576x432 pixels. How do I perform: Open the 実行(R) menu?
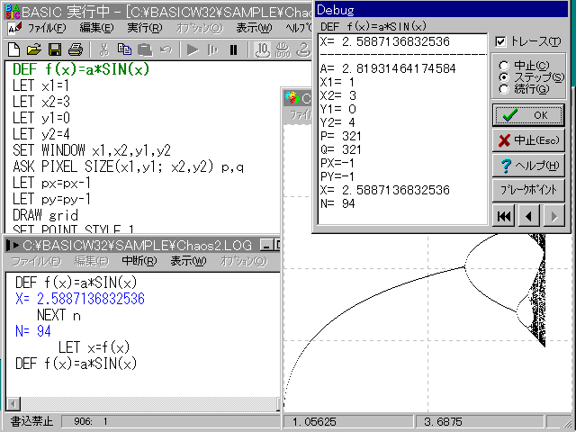pos(144,28)
